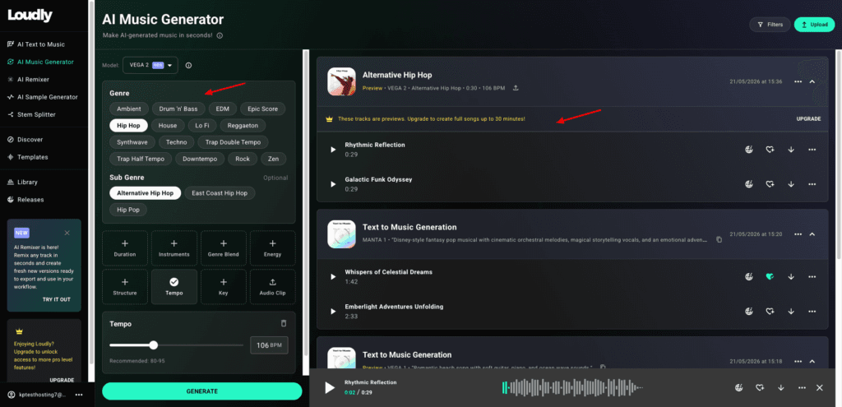Select Hip Pop sub genre

[127, 210]
